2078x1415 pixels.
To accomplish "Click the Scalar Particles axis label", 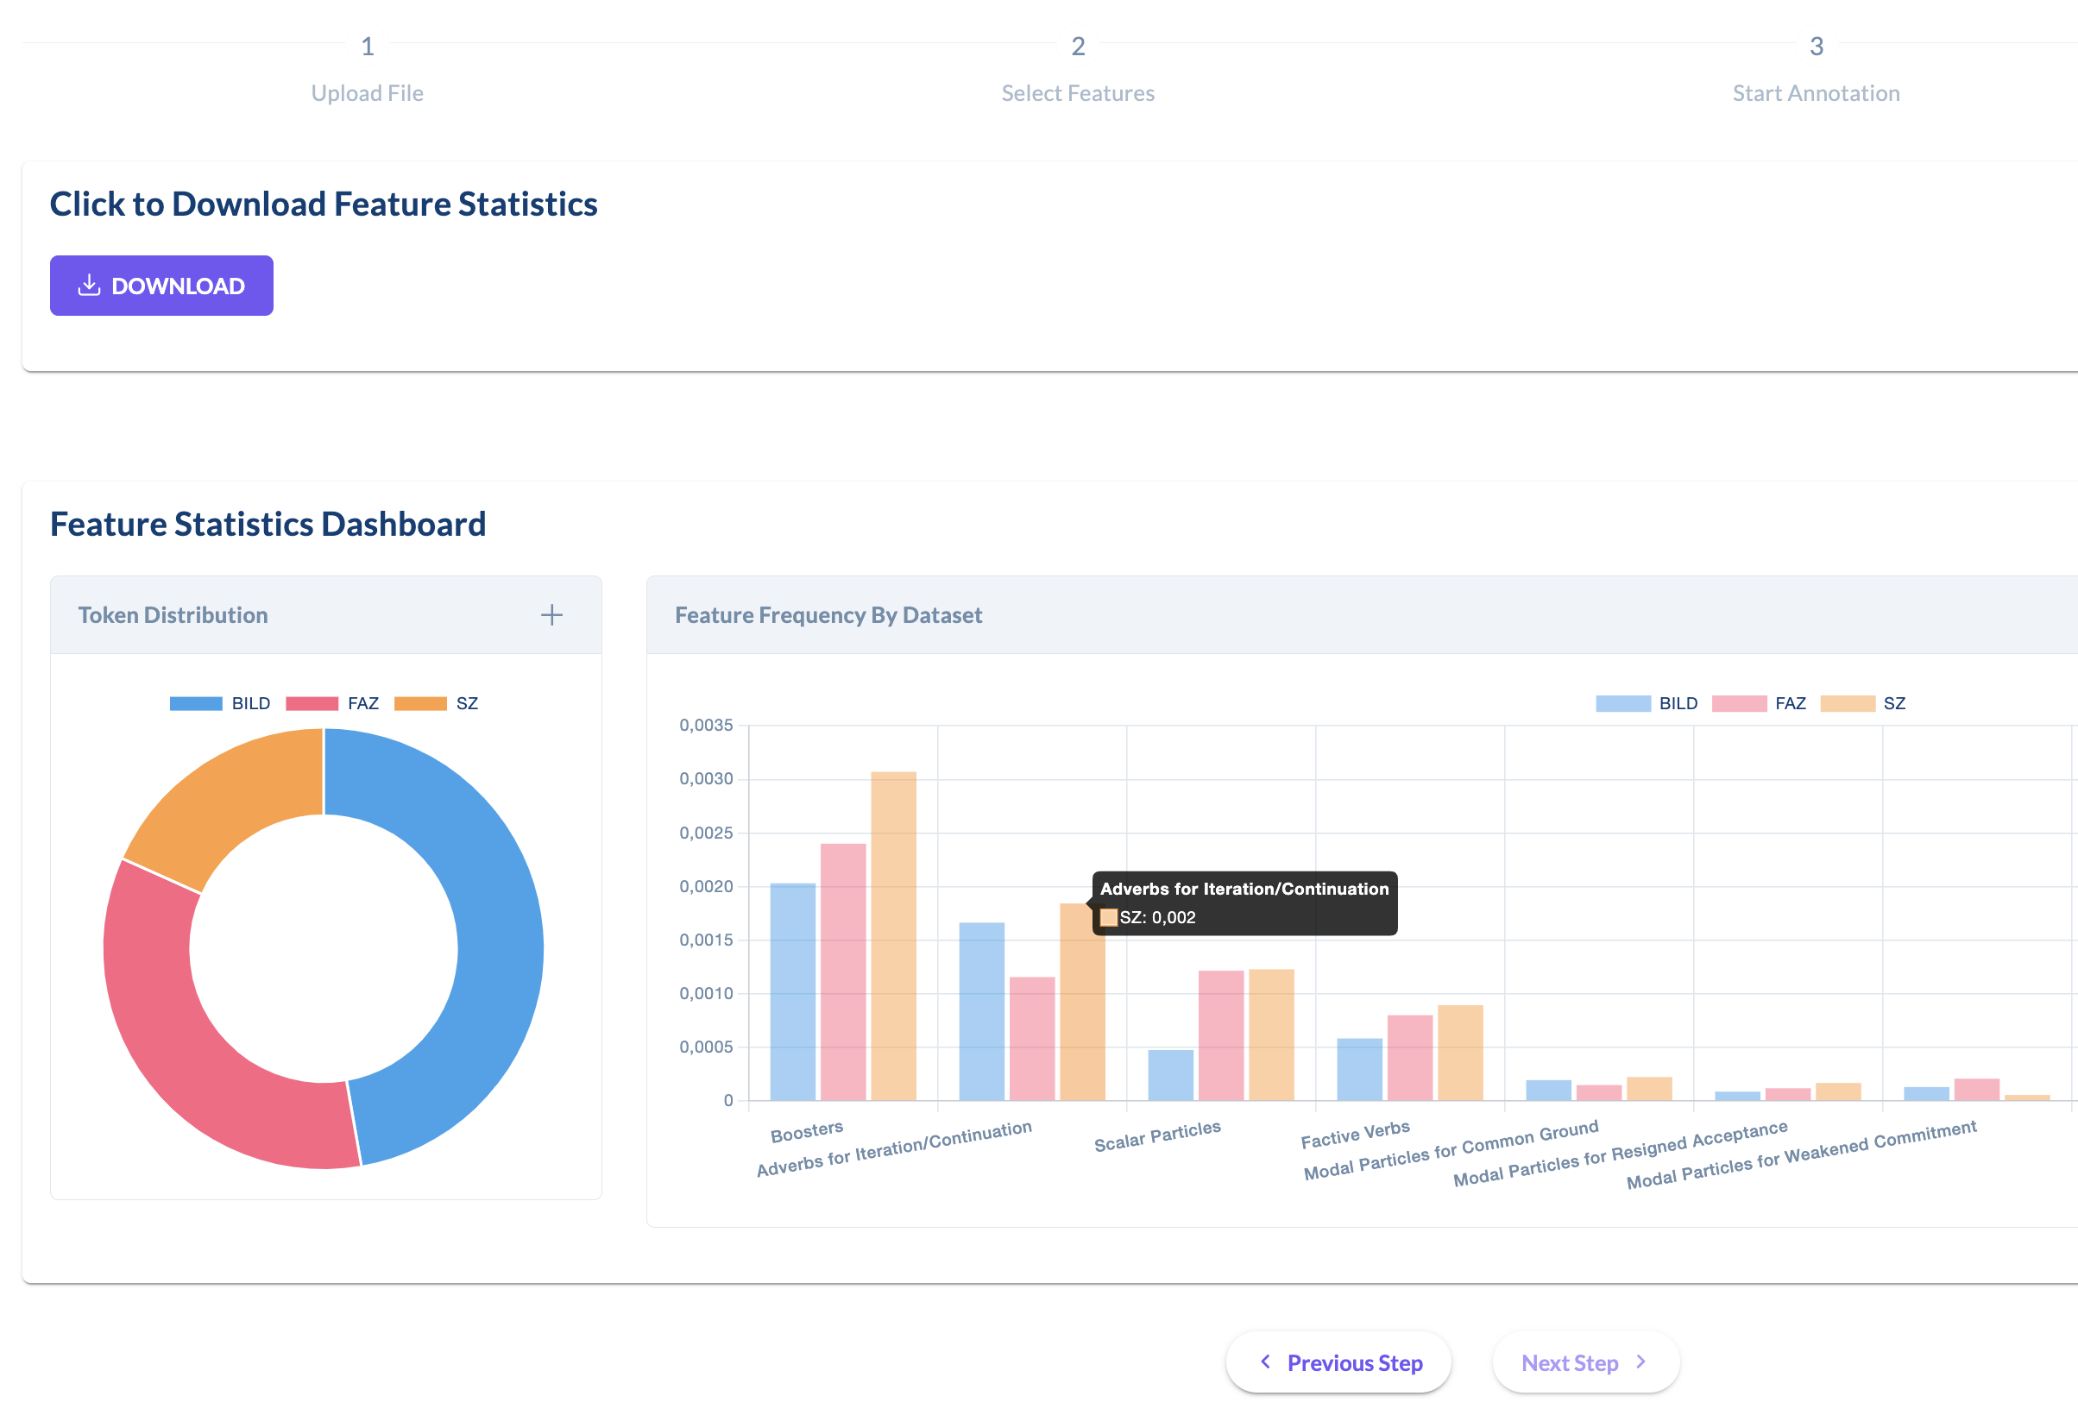I will (1157, 1136).
